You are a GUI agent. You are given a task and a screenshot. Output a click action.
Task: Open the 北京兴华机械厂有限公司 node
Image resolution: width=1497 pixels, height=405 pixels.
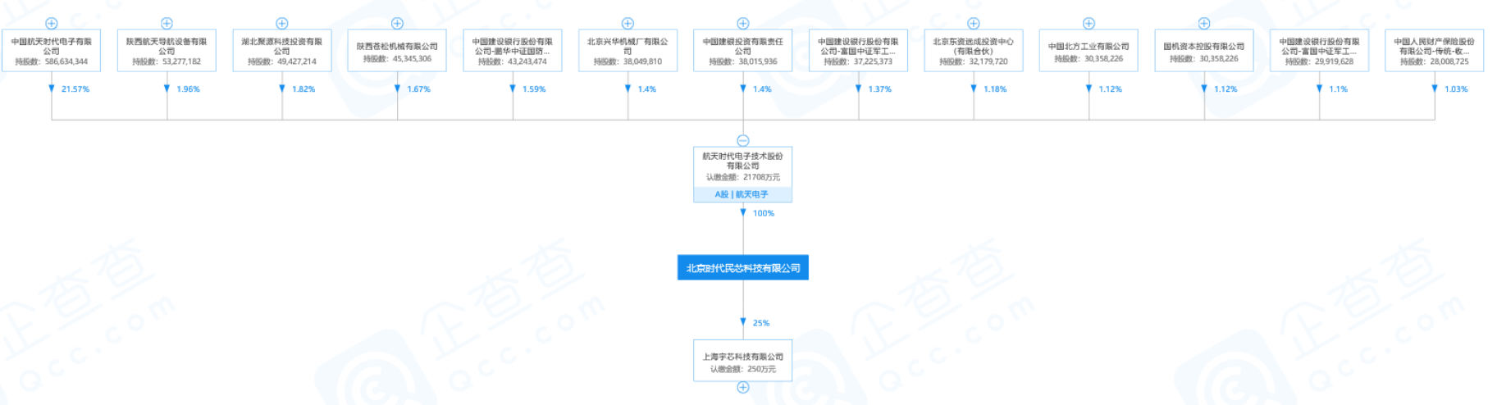coord(628,51)
